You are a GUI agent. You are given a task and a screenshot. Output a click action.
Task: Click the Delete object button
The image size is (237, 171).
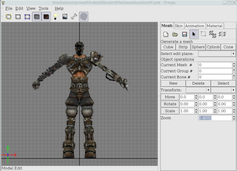[x=198, y=83]
